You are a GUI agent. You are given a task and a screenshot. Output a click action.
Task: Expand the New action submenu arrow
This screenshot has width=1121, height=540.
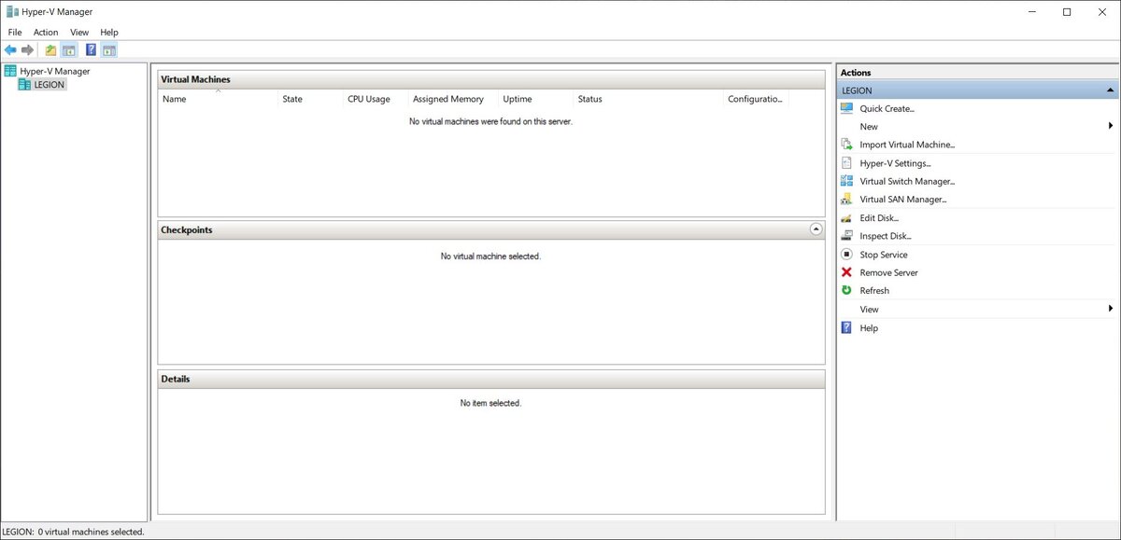tap(1111, 126)
